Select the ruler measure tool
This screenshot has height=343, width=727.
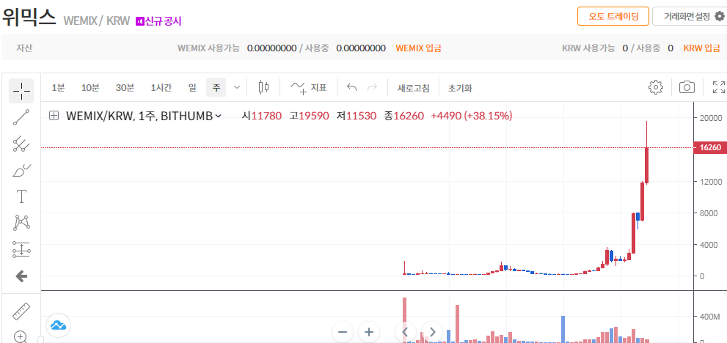click(21, 312)
